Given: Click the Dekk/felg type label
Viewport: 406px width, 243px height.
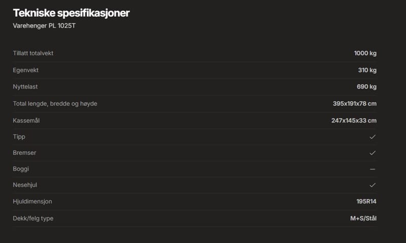Looking at the screenshot, I should pyautogui.click(x=33, y=218).
